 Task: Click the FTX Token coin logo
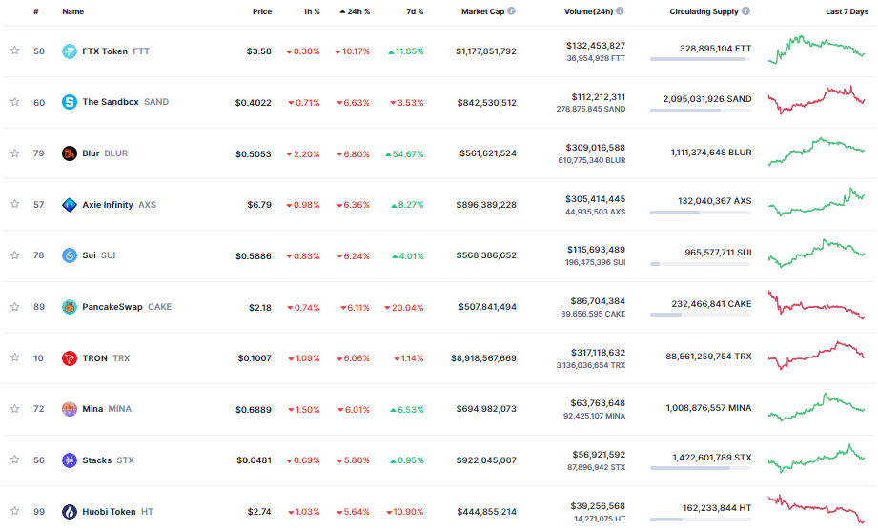[x=69, y=51]
